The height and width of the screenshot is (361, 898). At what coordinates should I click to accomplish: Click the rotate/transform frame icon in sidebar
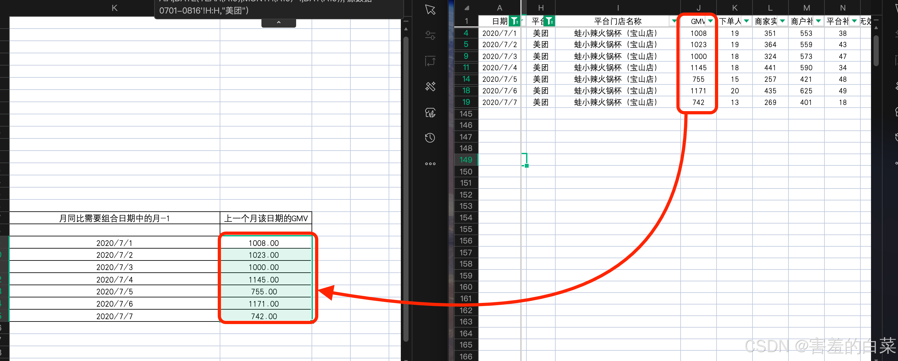point(430,61)
